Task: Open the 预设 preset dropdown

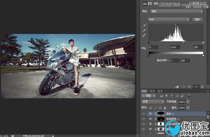Action: 176,11
